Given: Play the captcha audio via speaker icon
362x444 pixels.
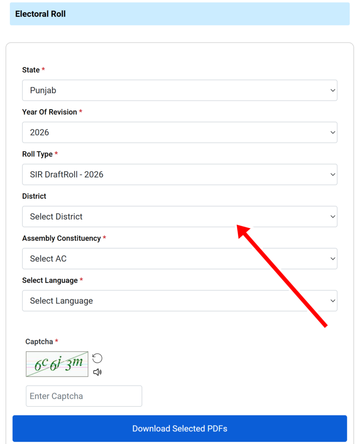Looking at the screenshot, I should coord(97,372).
